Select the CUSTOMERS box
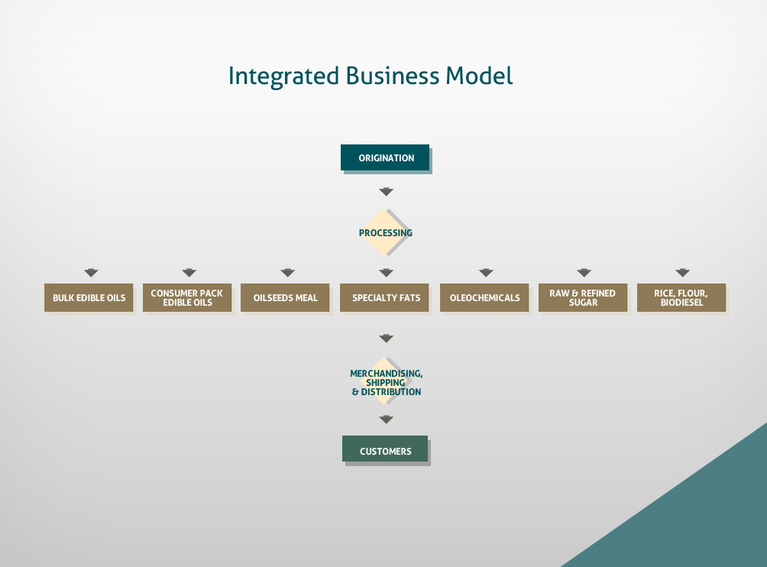This screenshot has height=567, width=767. pos(385,449)
